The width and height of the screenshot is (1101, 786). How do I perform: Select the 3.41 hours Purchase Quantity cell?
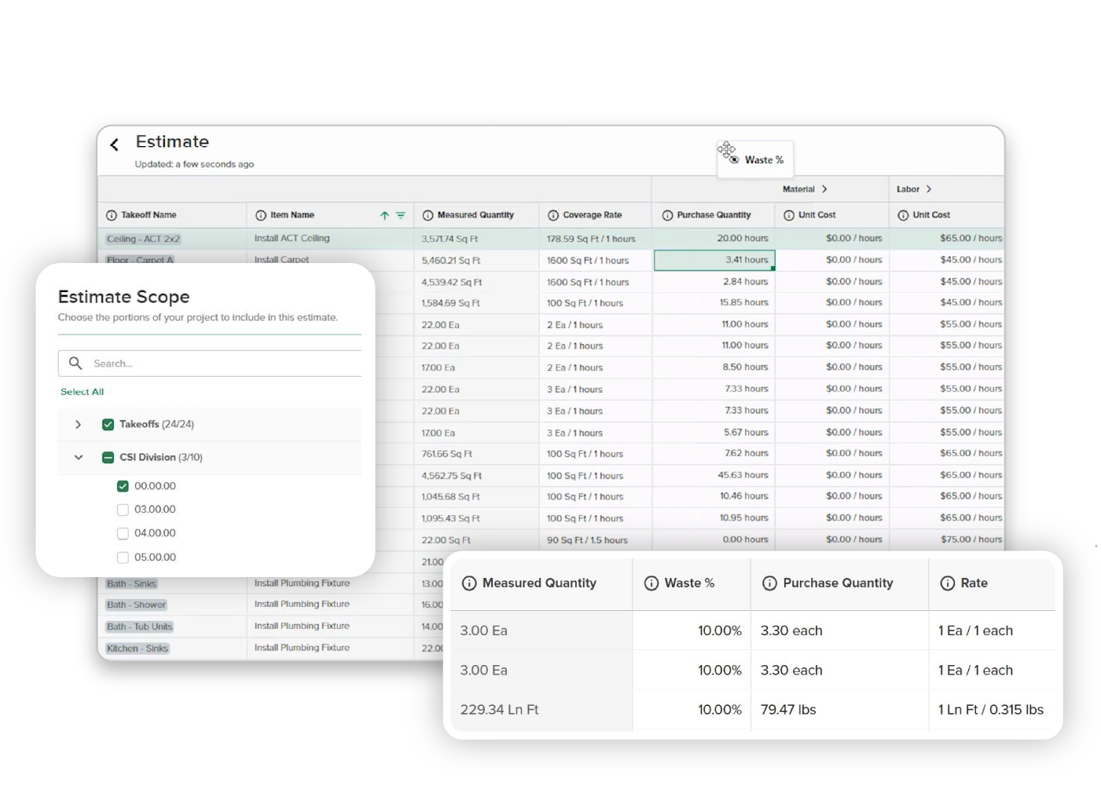pyautogui.click(x=714, y=260)
